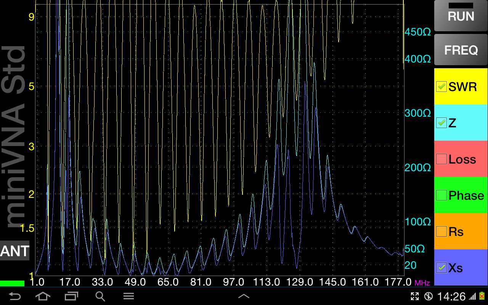Viewport: 488px width, 305px height.
Task: Uncheck the Xs reactance checkbox
Action: (441, 268)
